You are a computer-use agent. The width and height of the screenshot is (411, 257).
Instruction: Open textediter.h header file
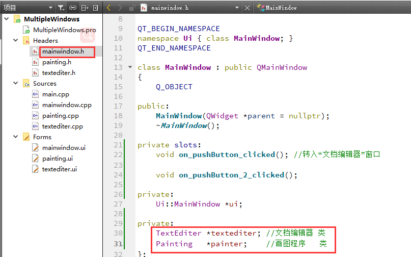click(59, 73)
